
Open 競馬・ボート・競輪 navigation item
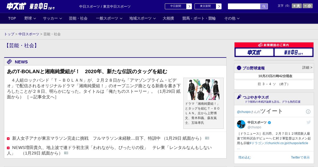tap(199, 18)
